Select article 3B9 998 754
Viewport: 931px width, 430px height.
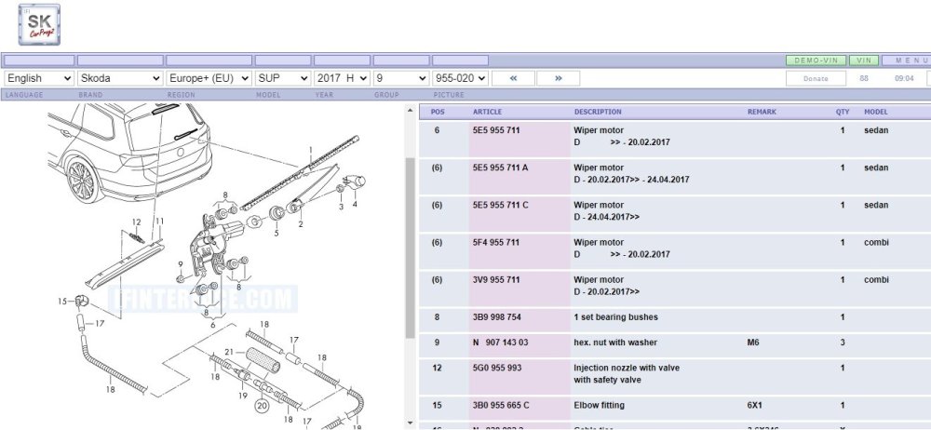[497, 317]
